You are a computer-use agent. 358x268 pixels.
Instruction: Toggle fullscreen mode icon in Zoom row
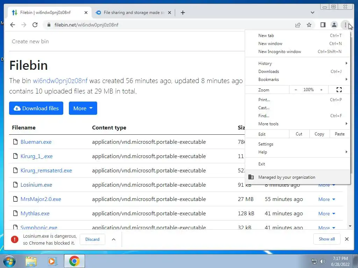coord(339,90)
